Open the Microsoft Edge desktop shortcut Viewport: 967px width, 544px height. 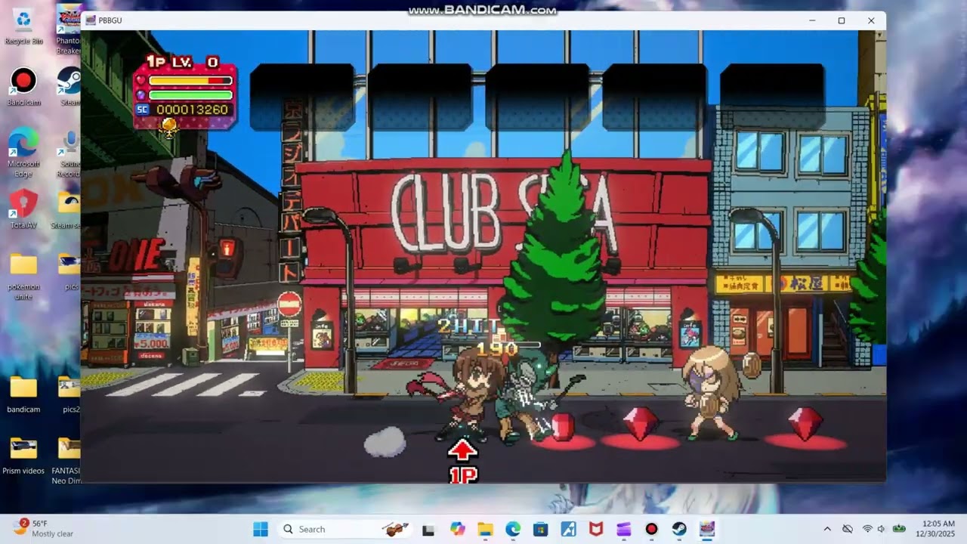pos(23,152)
